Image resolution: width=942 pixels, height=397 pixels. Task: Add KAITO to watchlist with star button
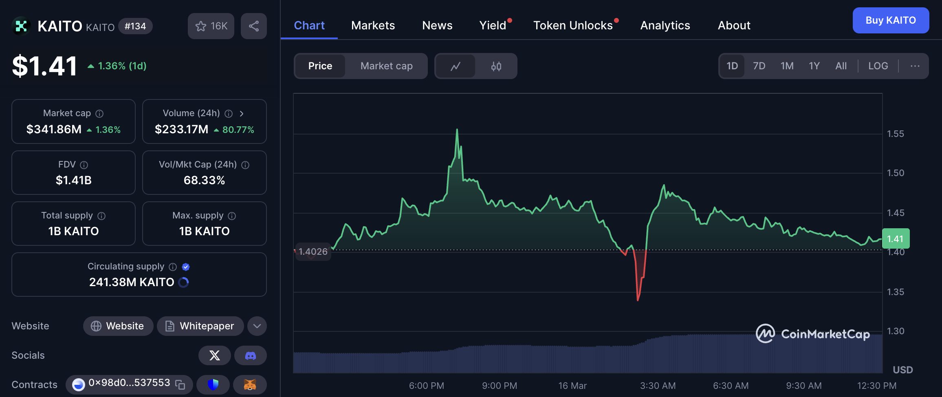[x=211, y=26]
